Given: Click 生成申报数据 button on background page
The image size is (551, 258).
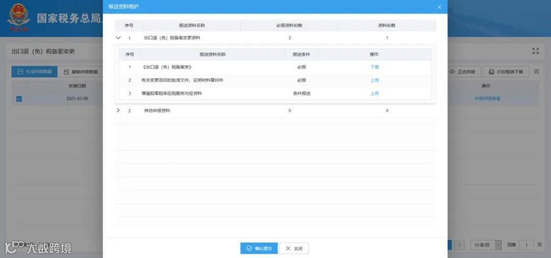Looking at the screenshot, I should [x=35, y=71].
